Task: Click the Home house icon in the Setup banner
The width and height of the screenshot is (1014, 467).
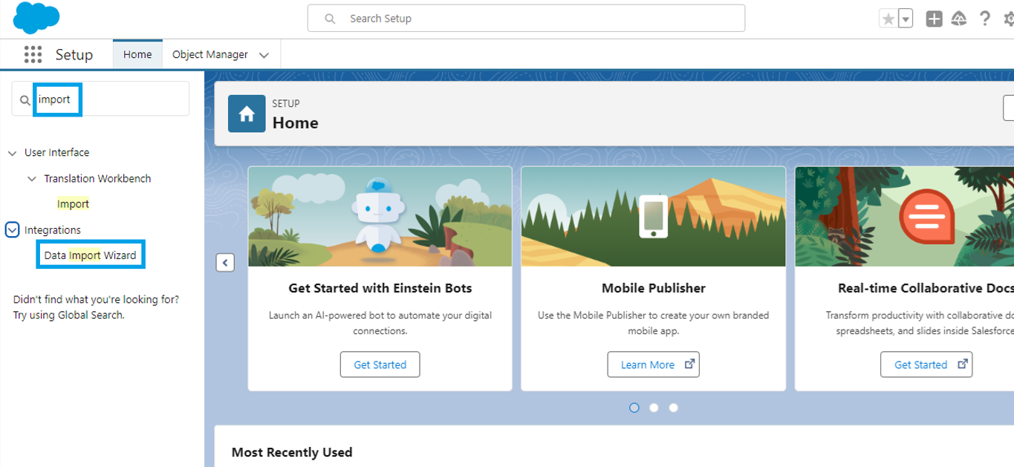Action: pos(247,114)
